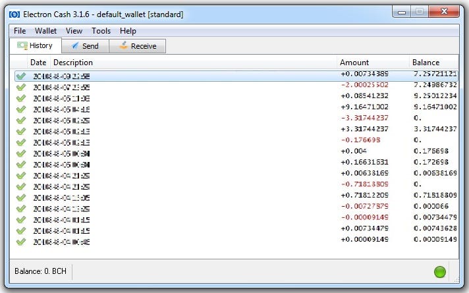The width and height of the screenshot is (469, 293).
Task: Click the paper-plane icon on the Send tab
Action: click(x=75, y=45)
